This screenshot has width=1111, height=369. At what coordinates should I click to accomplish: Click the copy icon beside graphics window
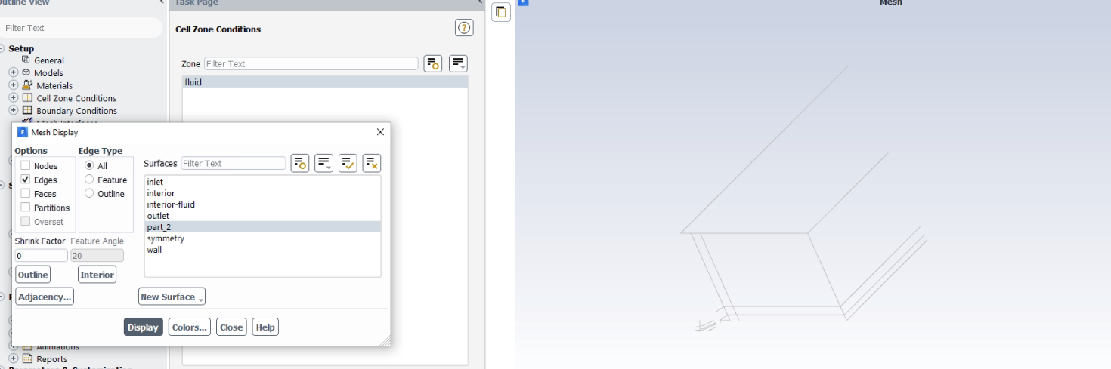(501, 12)
